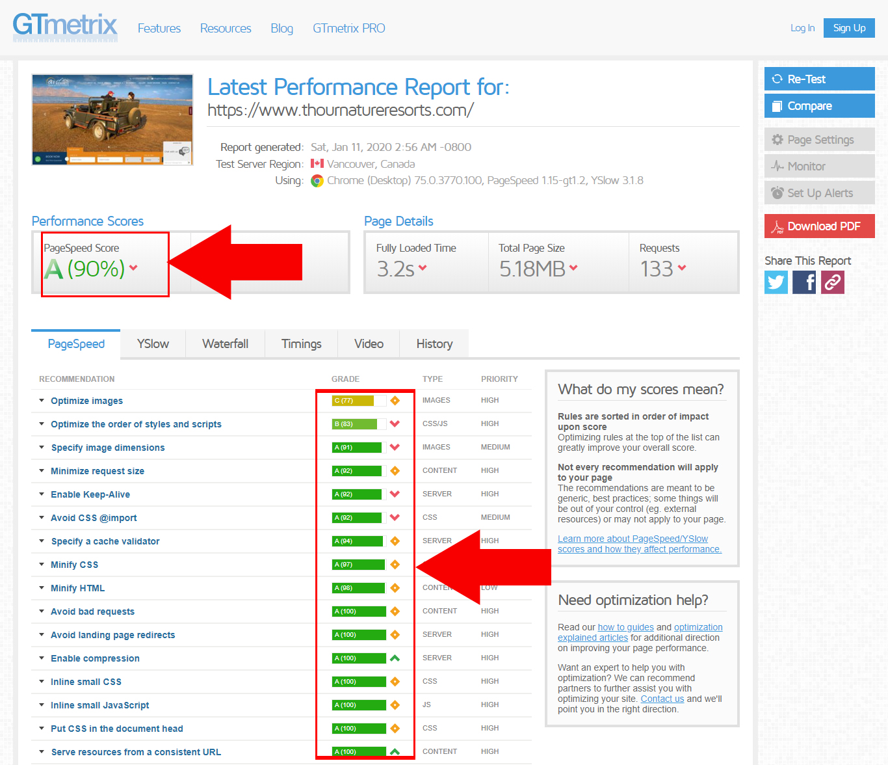Viewport: 888px width, 765px height.
Task: Open the how to guides link
Action: click(626, 627)
